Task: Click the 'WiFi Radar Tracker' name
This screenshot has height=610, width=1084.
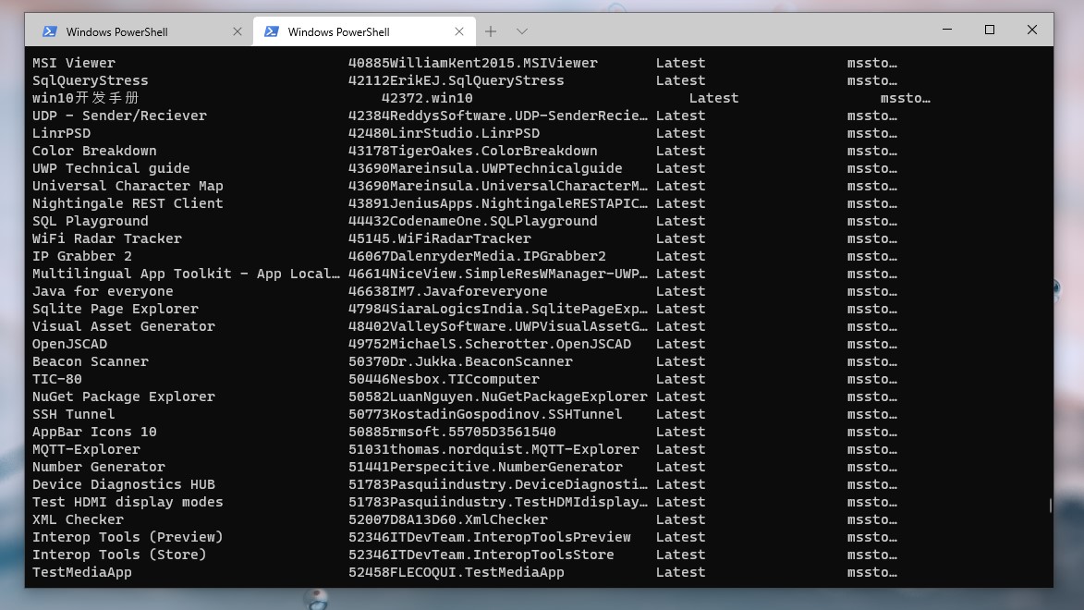Action: 106,238
